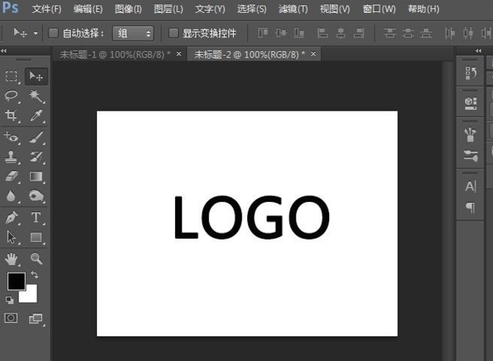The image size is (493, 361).
Task: Select the Rectangular Marquee tool
Action: point(11,76)
